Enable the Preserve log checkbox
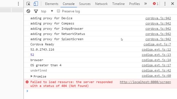 (x=58, y=11)
